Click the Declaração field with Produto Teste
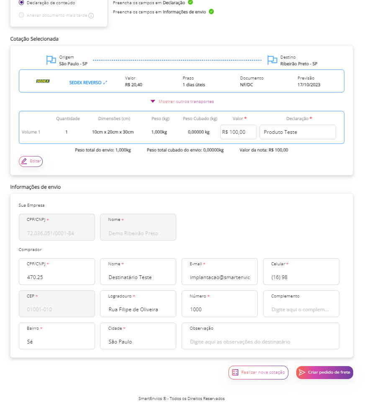This screenshot has height=405, width=367. point(298,132)
